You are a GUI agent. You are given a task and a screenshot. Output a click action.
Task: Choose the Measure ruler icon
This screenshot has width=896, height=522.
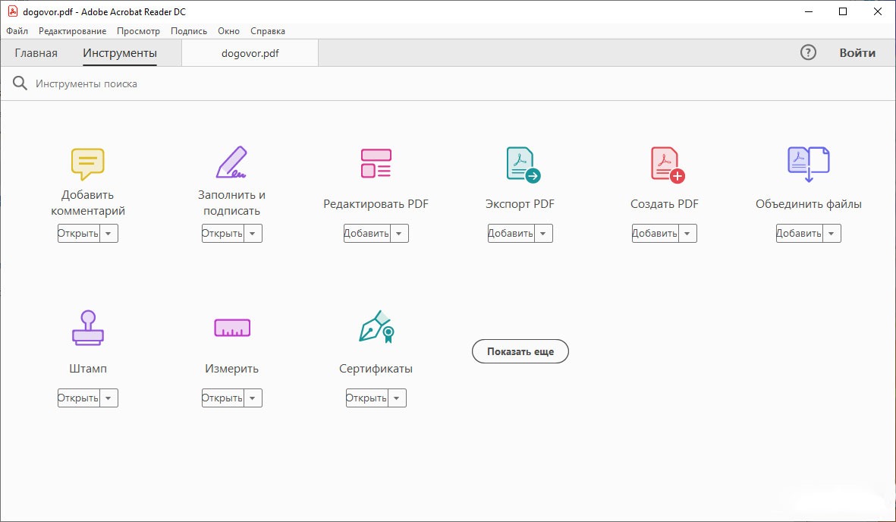(x=231, y=328)
